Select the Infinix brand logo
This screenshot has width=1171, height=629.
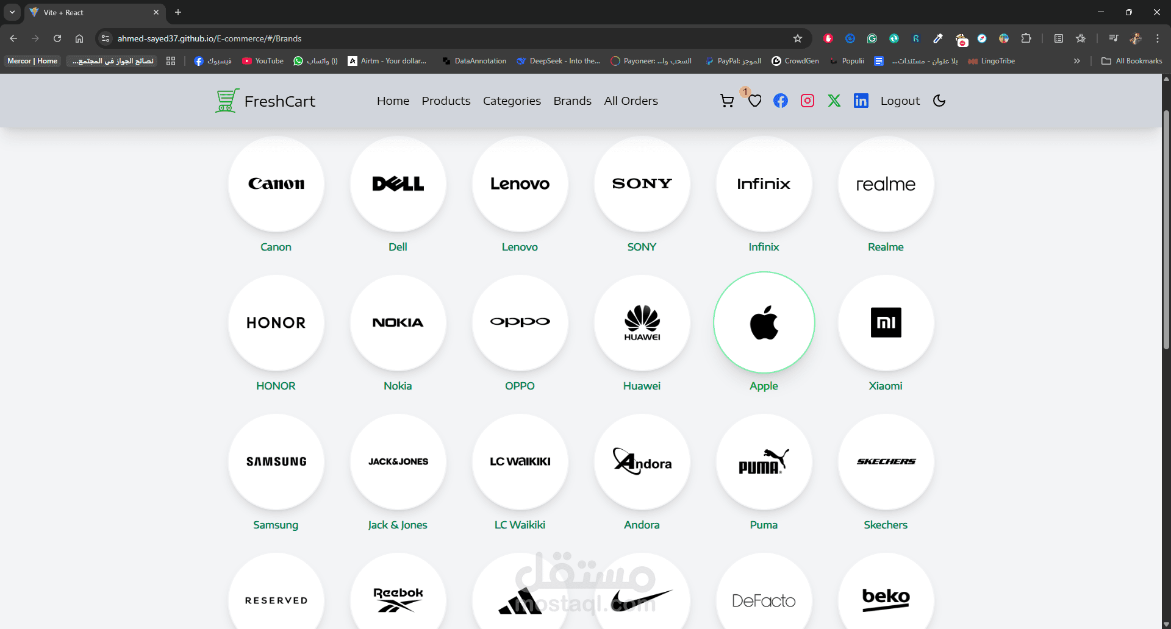point(764,183)
